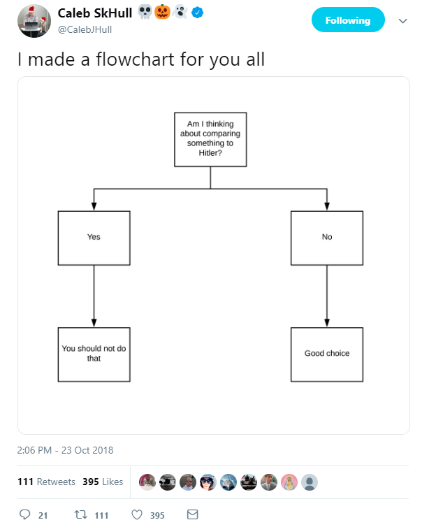Open the 395 Likes list
429x527 pixels.
(103, 482)
